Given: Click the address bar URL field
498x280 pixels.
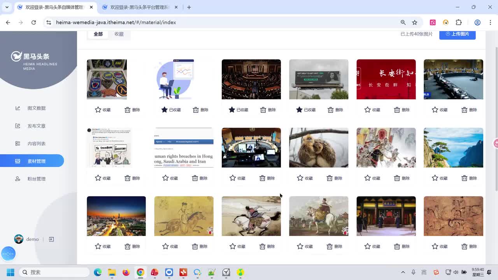Looking at the screenshot, I should tap(116, 23).
